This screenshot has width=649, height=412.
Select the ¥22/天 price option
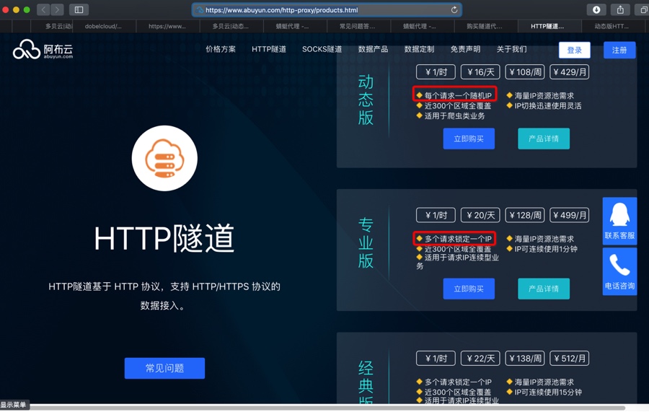[x=480, y=359]
